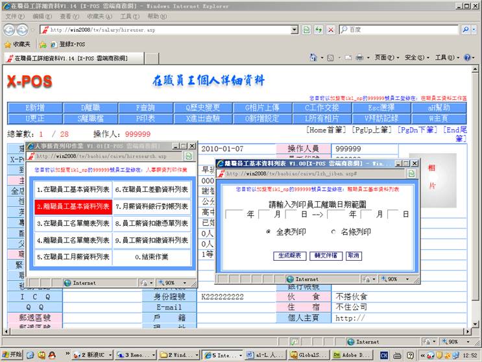Click the first year input field
This screenshot has width=482, height=362.
click(234, 214)
